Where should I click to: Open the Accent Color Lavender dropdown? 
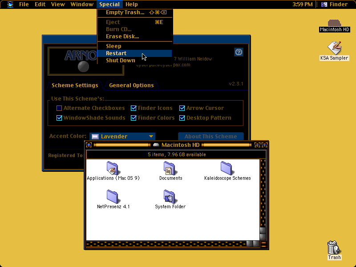pyautogui.click(x=122, y=137)
